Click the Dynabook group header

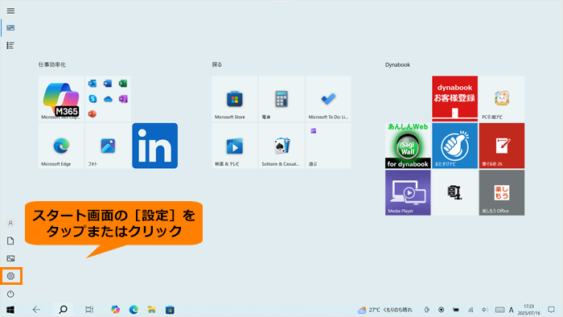click(397, 64)
